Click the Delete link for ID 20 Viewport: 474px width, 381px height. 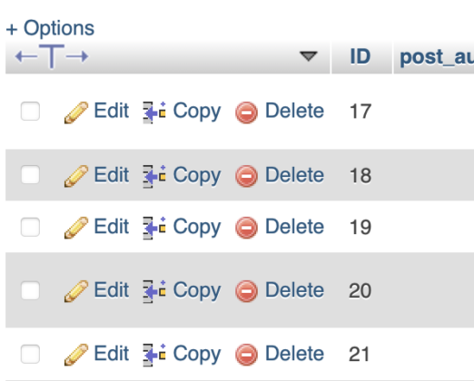(294, 290)
